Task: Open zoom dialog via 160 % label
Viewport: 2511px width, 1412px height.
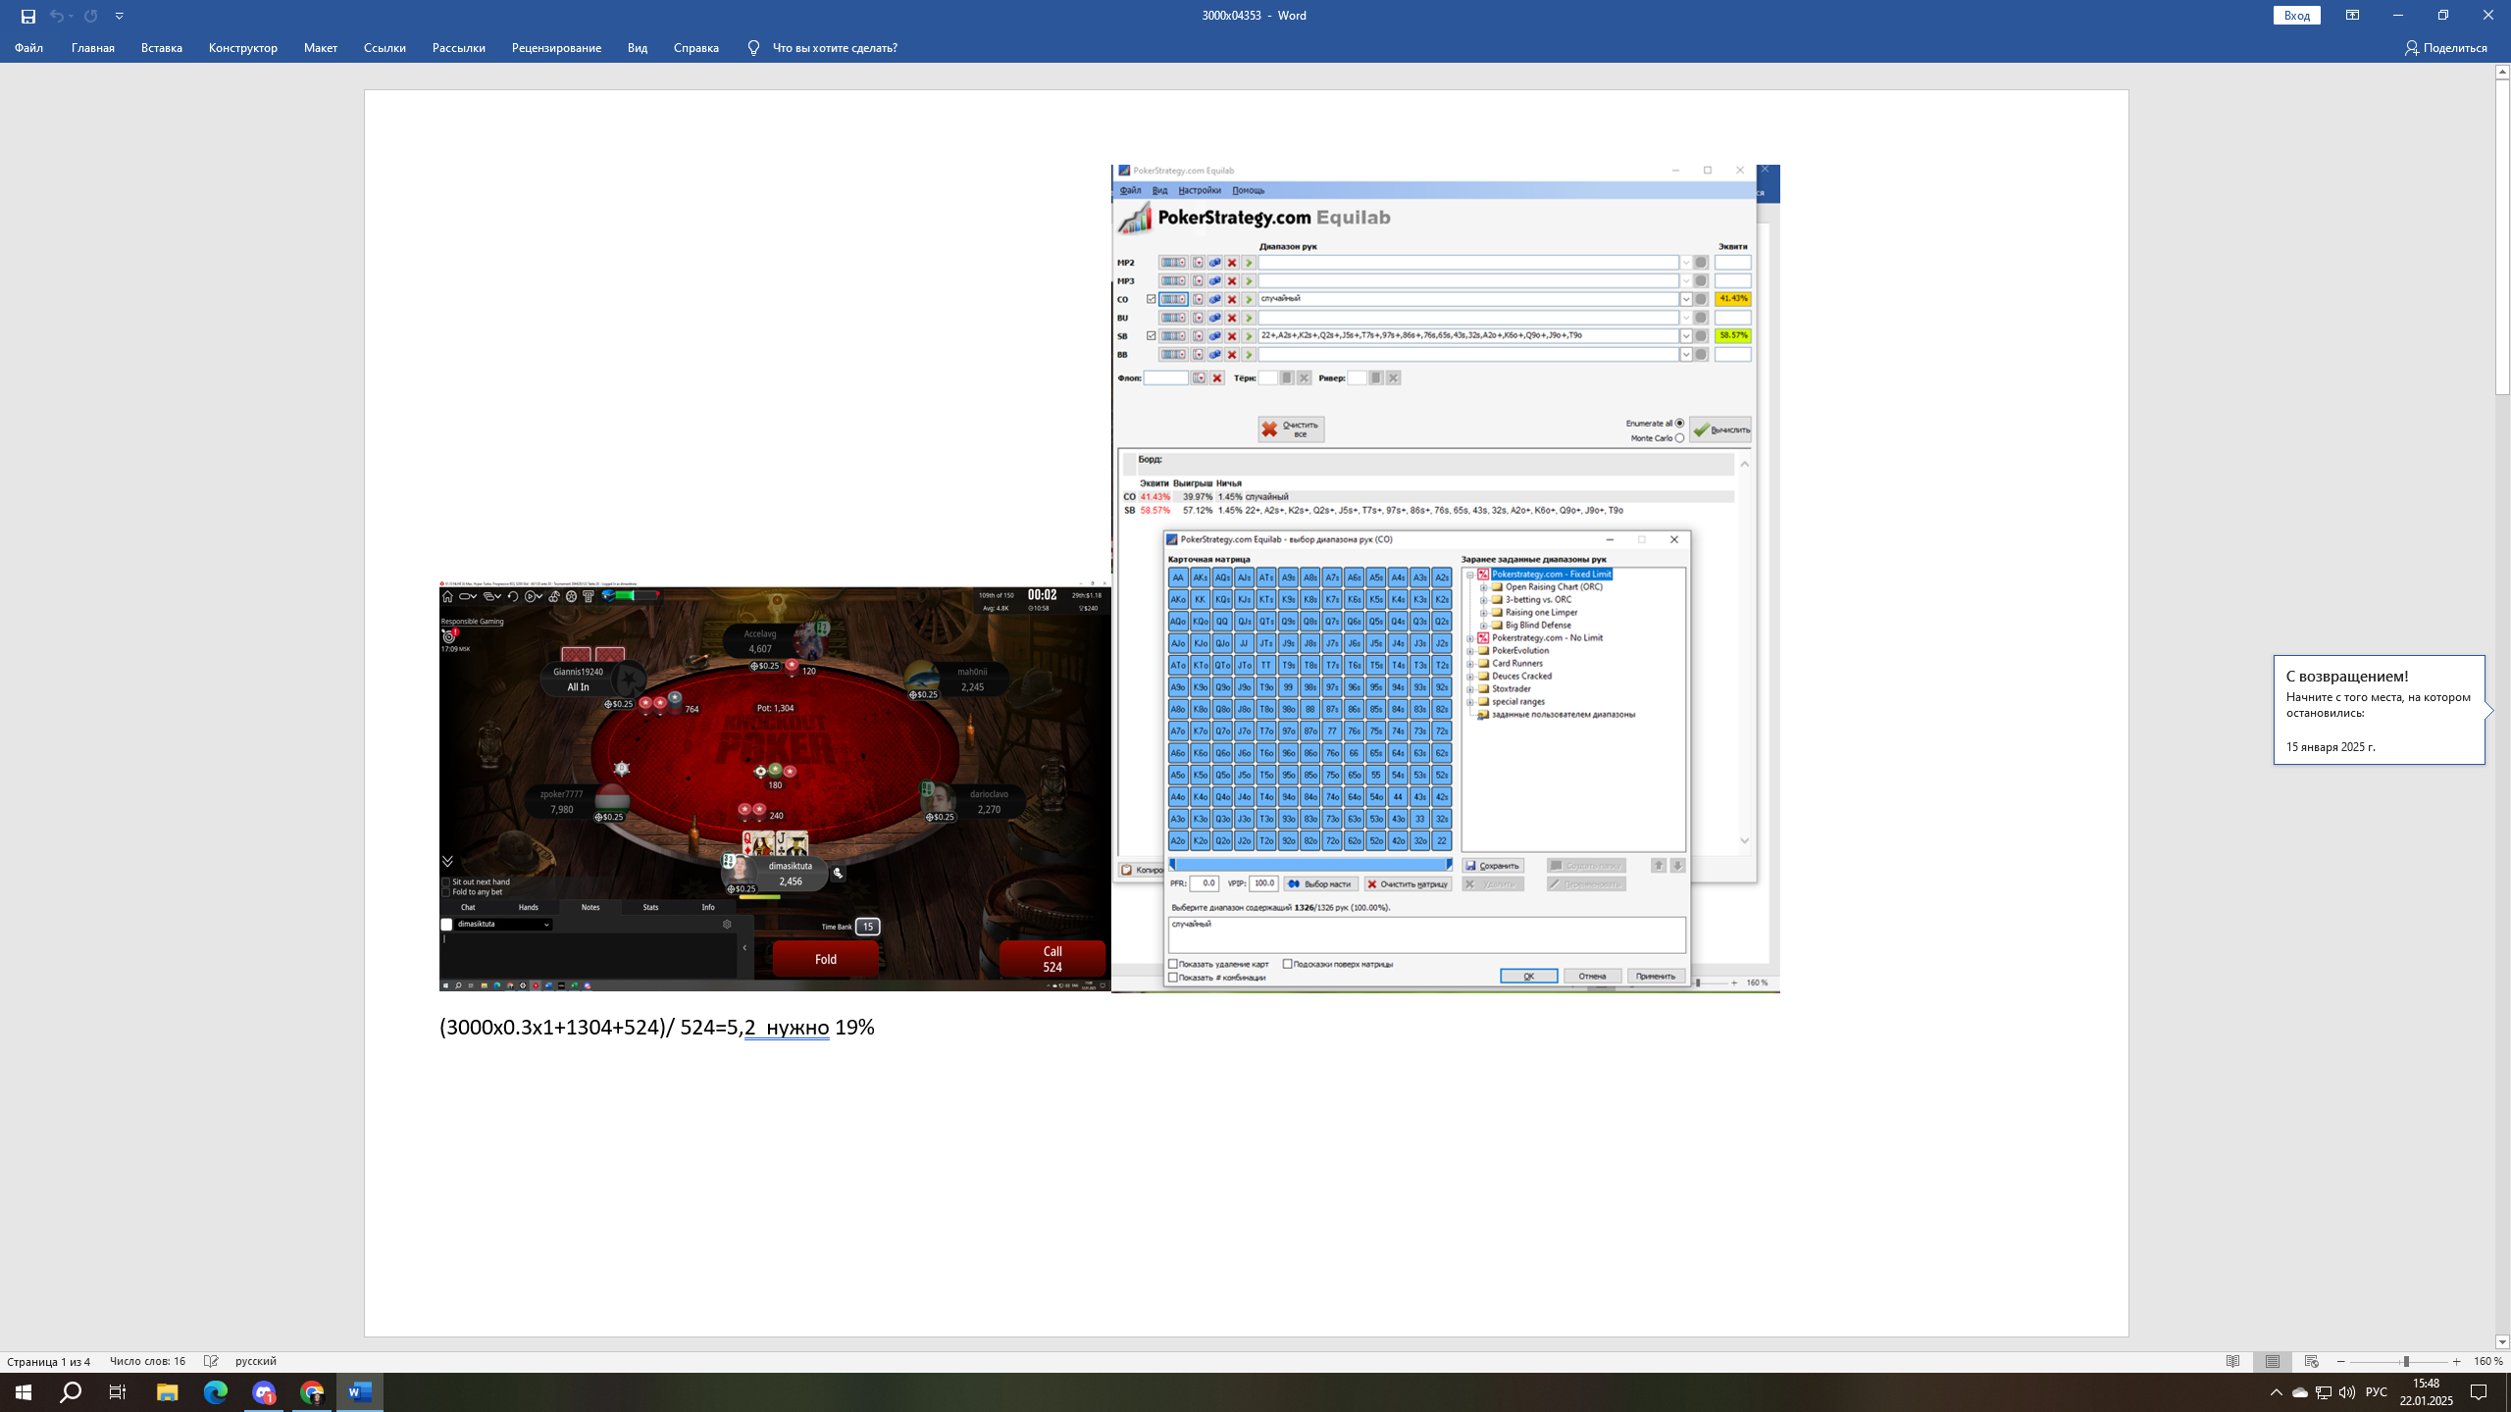Action: point(2488,1361)
